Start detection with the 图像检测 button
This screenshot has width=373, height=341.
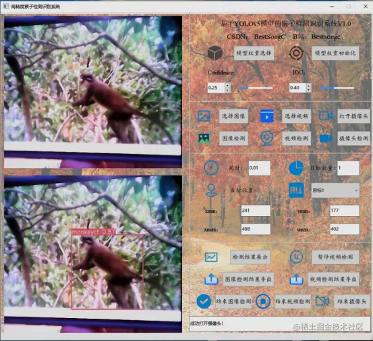pyautogui.click(x=233, y=138)
